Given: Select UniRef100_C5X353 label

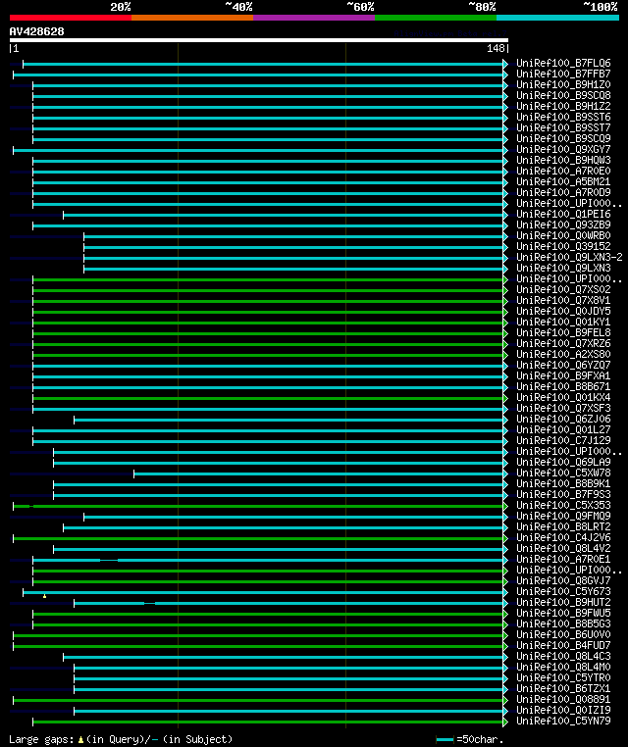Looking at the screenshot, I should 563,506.
